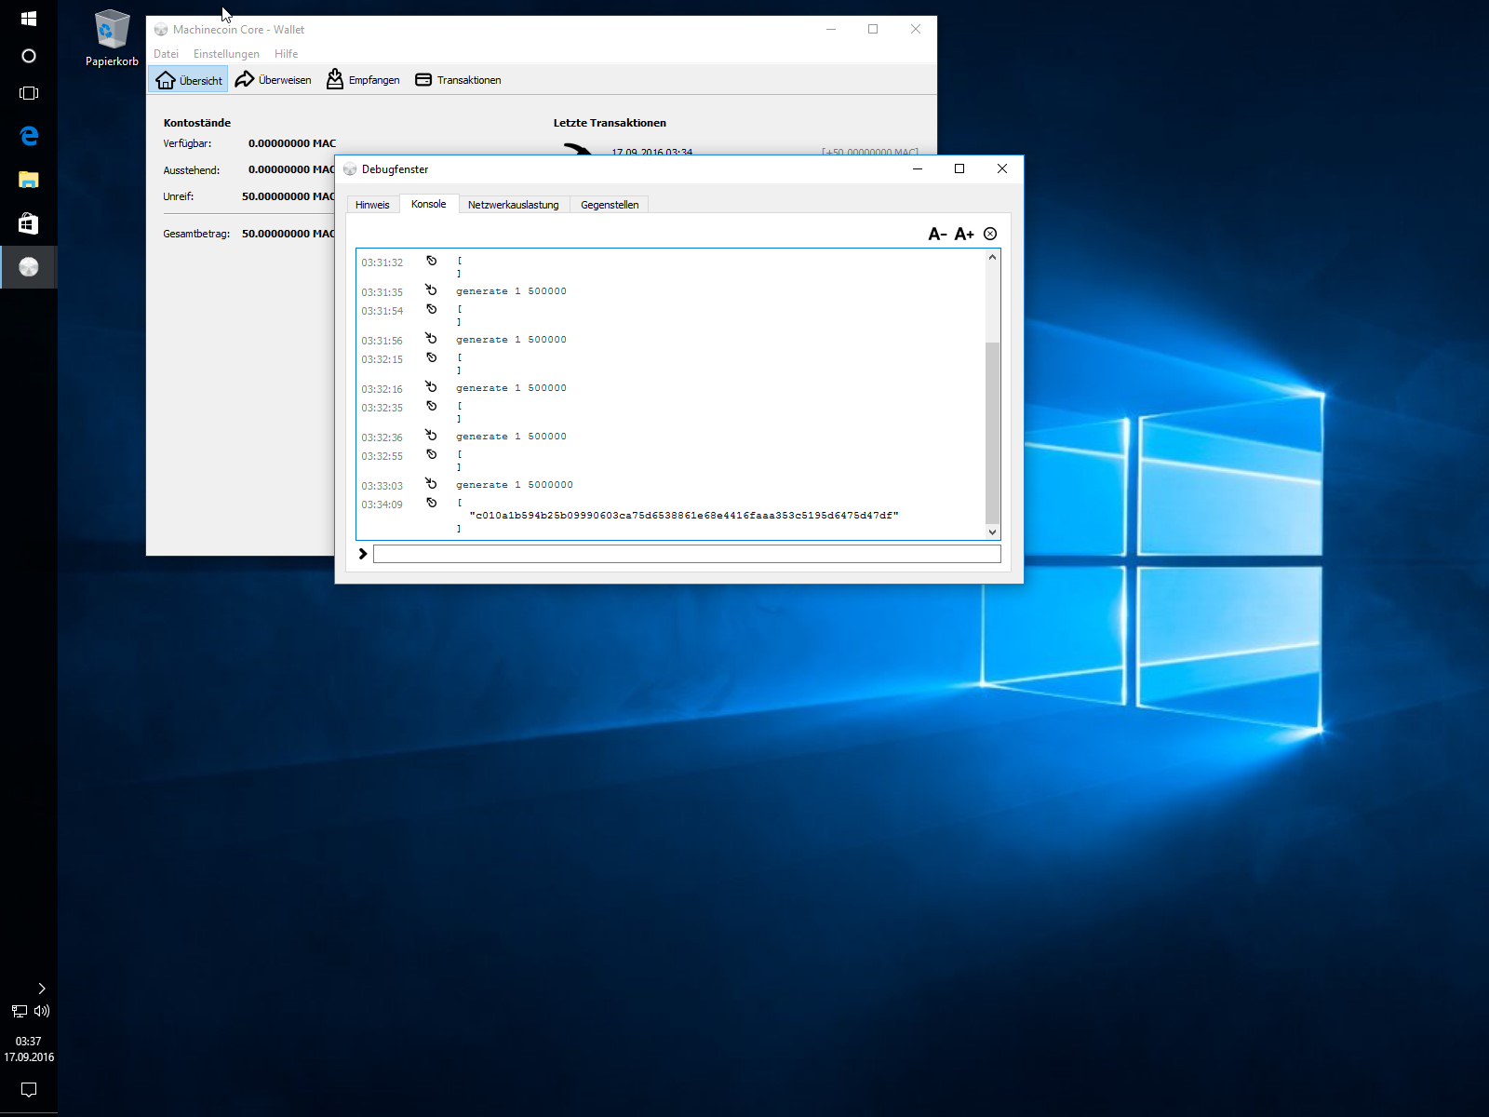The width and height of the screenshot is (1489, 1117).
Task: Select the Konsole tab
Action: (x=428, y=204)
